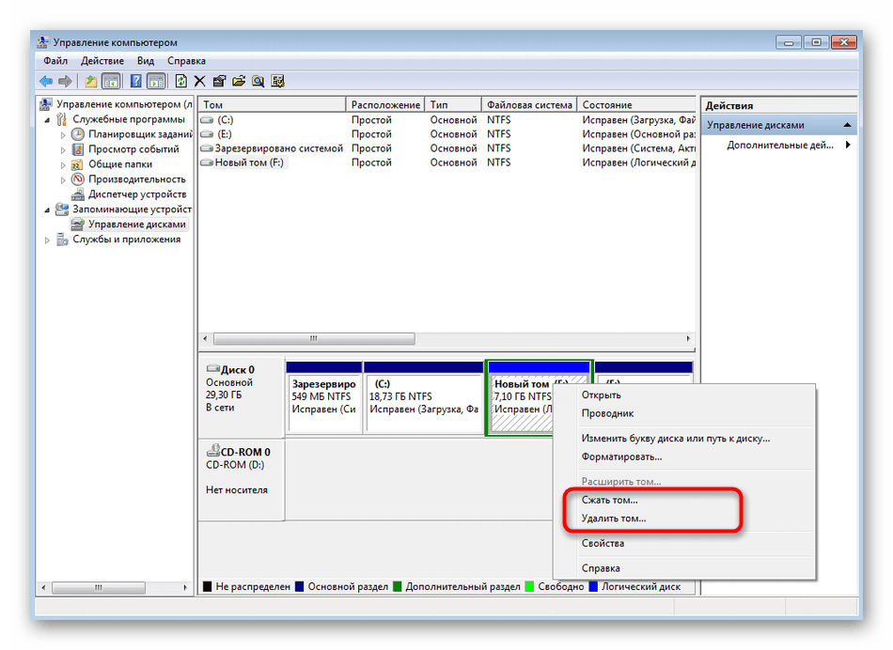Click the last toolbar settings list icon

(278, 81)
